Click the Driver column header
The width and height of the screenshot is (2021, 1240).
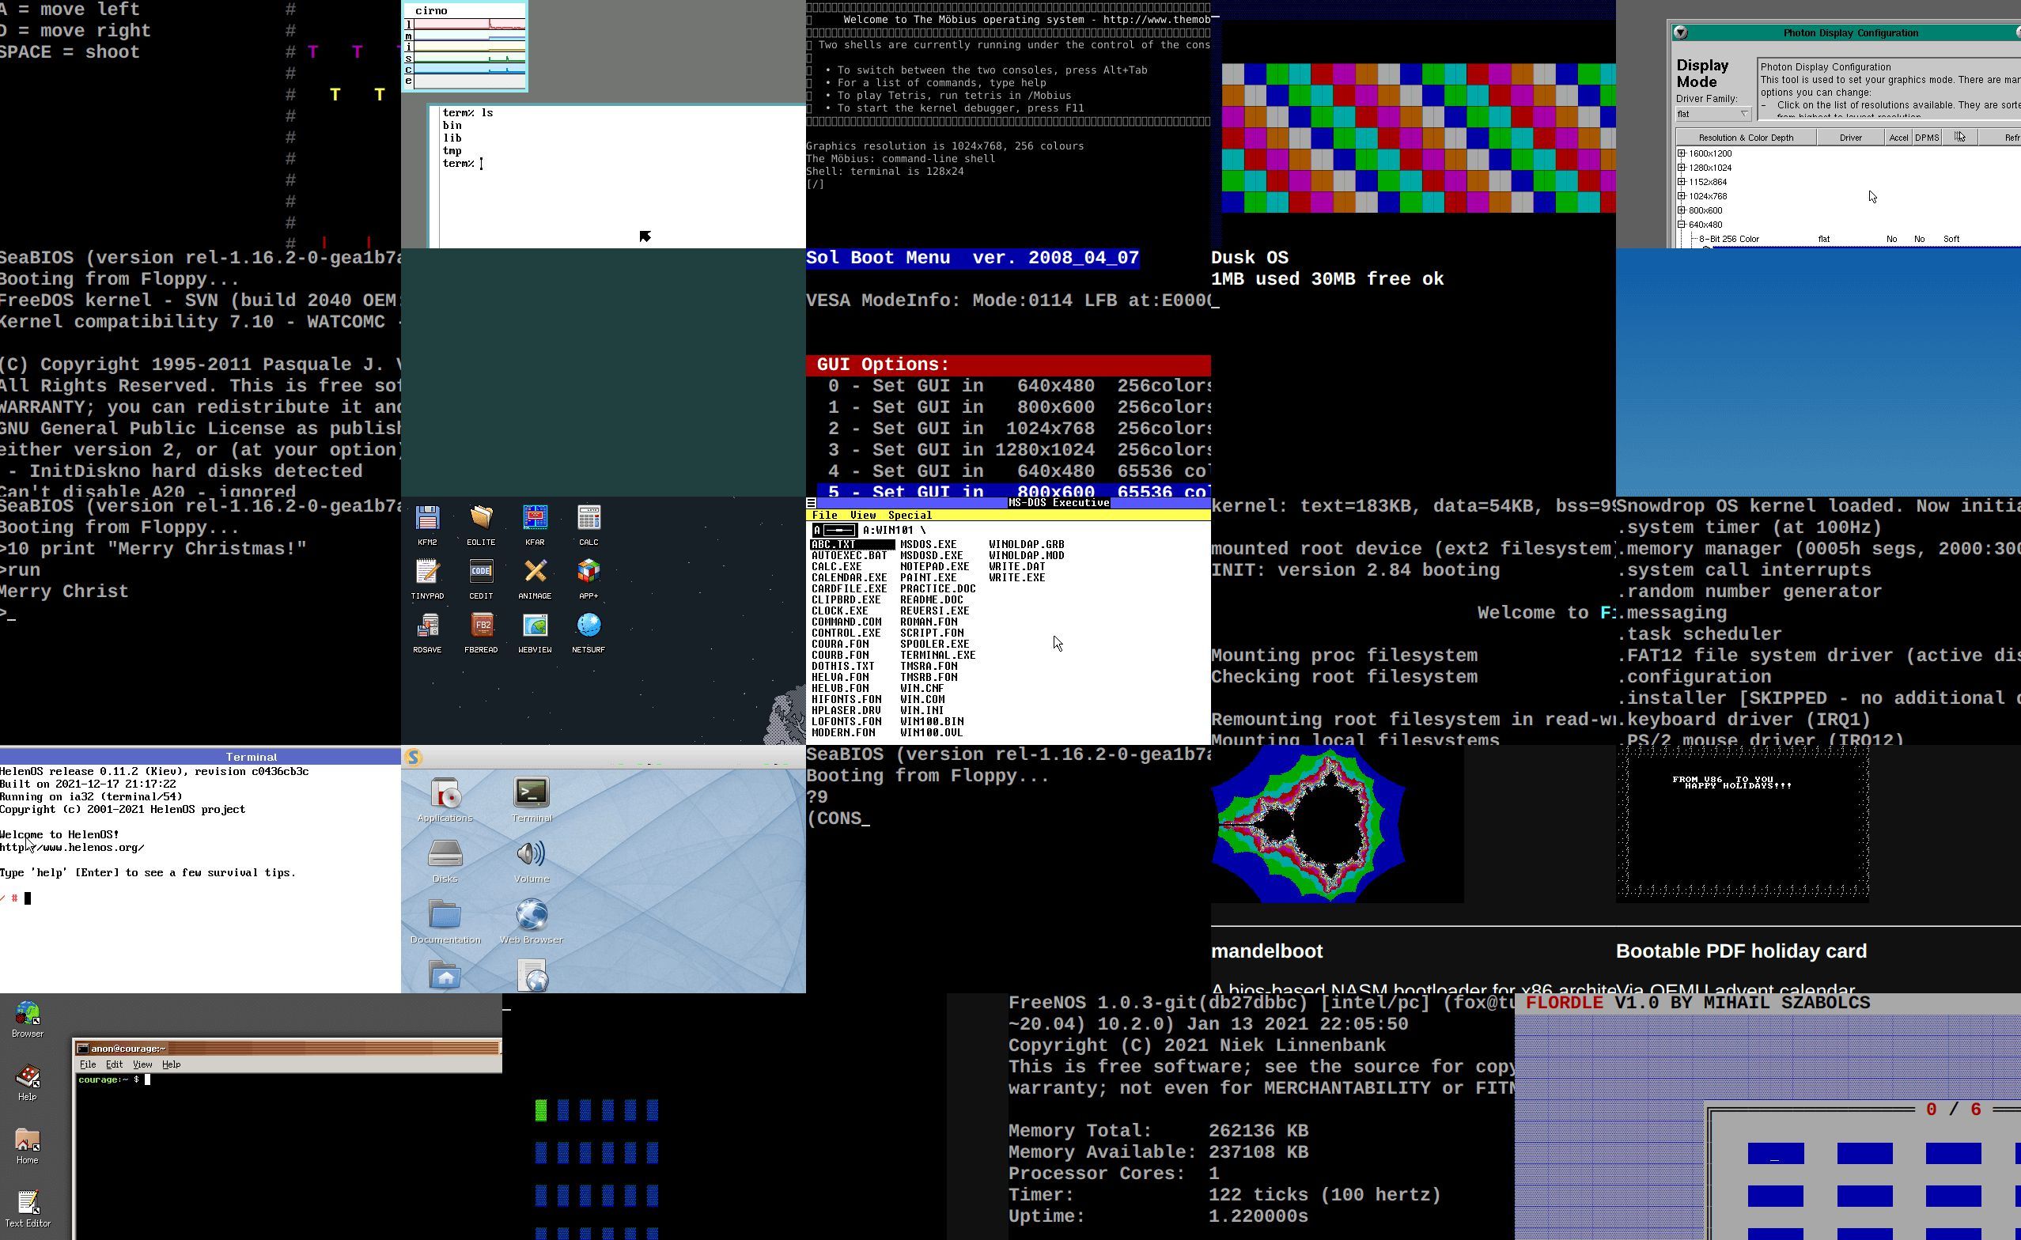click(1850, 138)
